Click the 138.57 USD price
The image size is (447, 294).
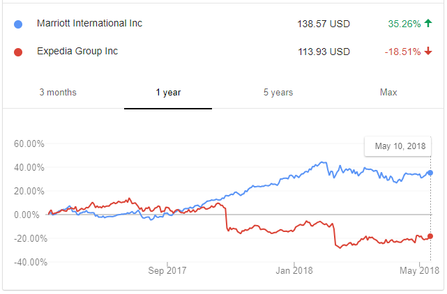coord(323,24)
